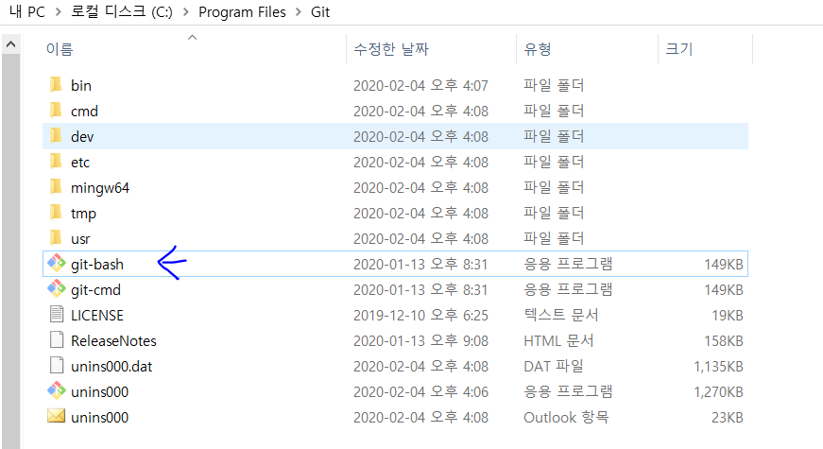Click the Outlook 항목 type cell
Viewport: 823px width, 449px height.
coord(566,417)
